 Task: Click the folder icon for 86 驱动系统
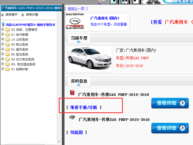pyautogui.click(x=7, y=54)
